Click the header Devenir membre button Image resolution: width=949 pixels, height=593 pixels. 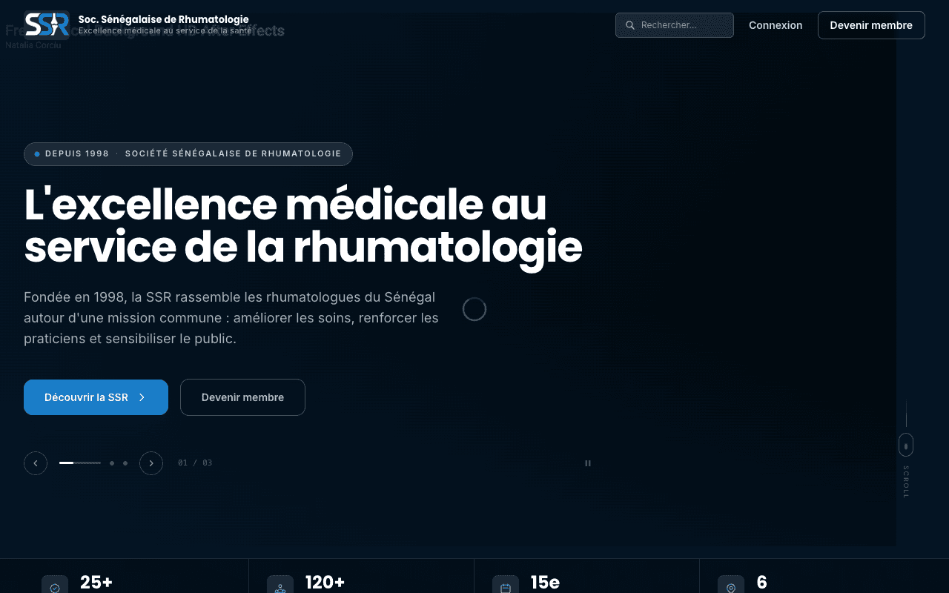[871, 25]
